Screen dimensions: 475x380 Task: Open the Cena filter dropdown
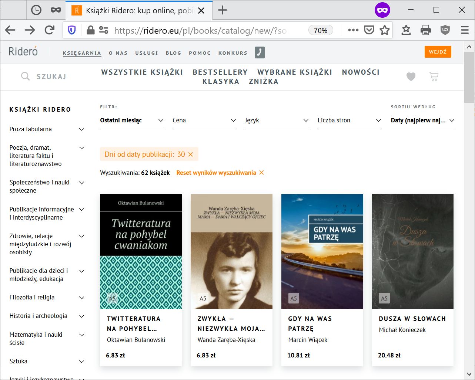[x=204, y=121]
